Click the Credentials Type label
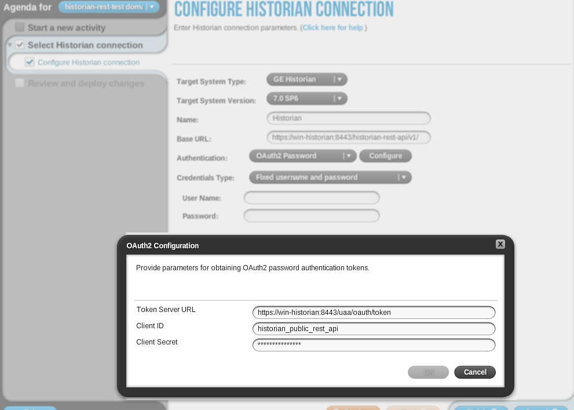This screenshot has width=574, height=410. tap(206, 177)
